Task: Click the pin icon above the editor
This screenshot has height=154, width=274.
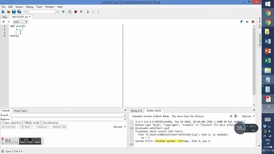Action: [241, 22]
